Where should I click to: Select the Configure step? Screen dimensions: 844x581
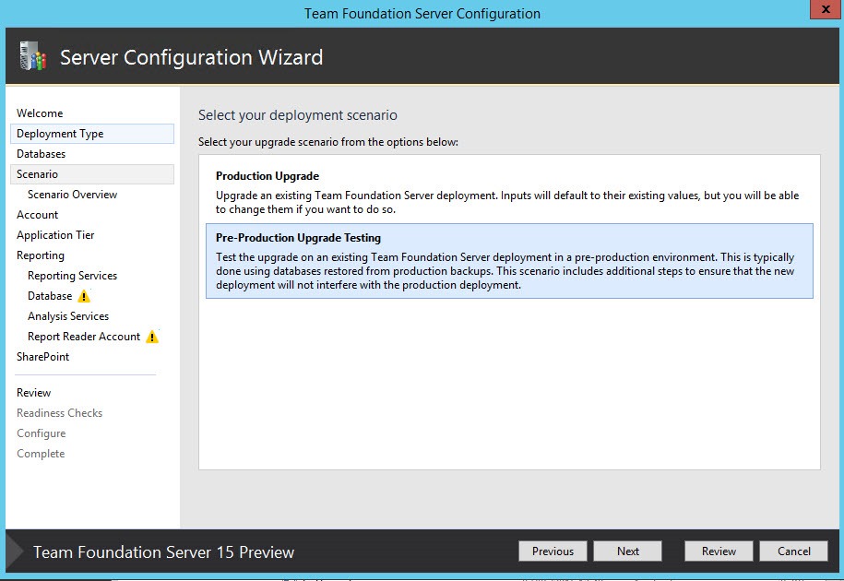click(x=41, y=433)
